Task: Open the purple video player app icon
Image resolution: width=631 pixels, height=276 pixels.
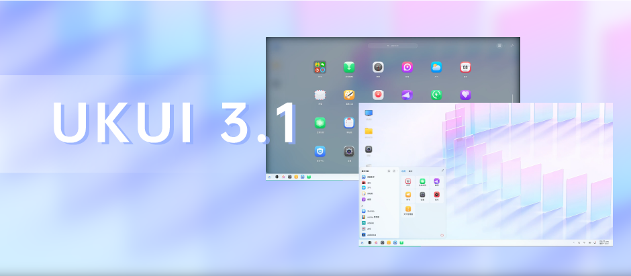Action: [407, 67]
